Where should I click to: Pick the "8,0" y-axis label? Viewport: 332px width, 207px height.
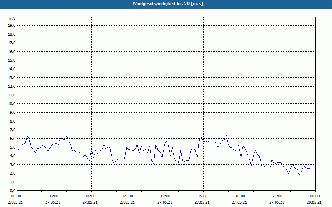(x=12, y=121)
